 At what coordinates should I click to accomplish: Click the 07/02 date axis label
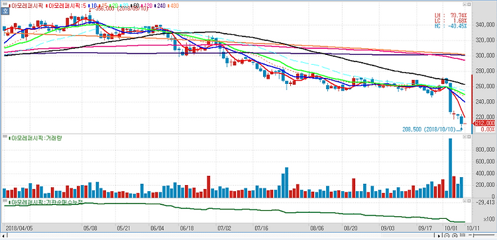click(225, 228)
